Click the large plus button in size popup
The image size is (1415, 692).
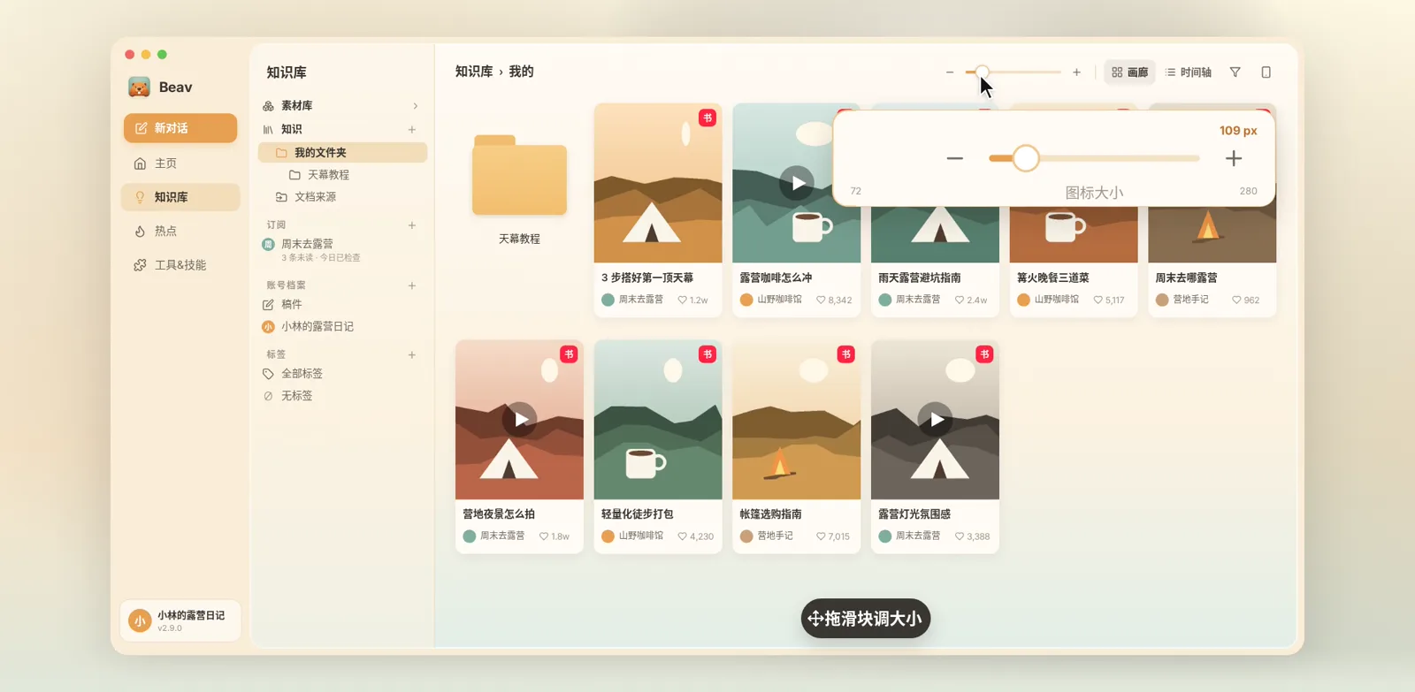coord(1234,158)
